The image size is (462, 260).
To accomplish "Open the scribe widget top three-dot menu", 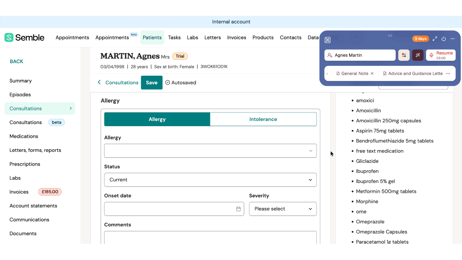I will coord(453,39).
